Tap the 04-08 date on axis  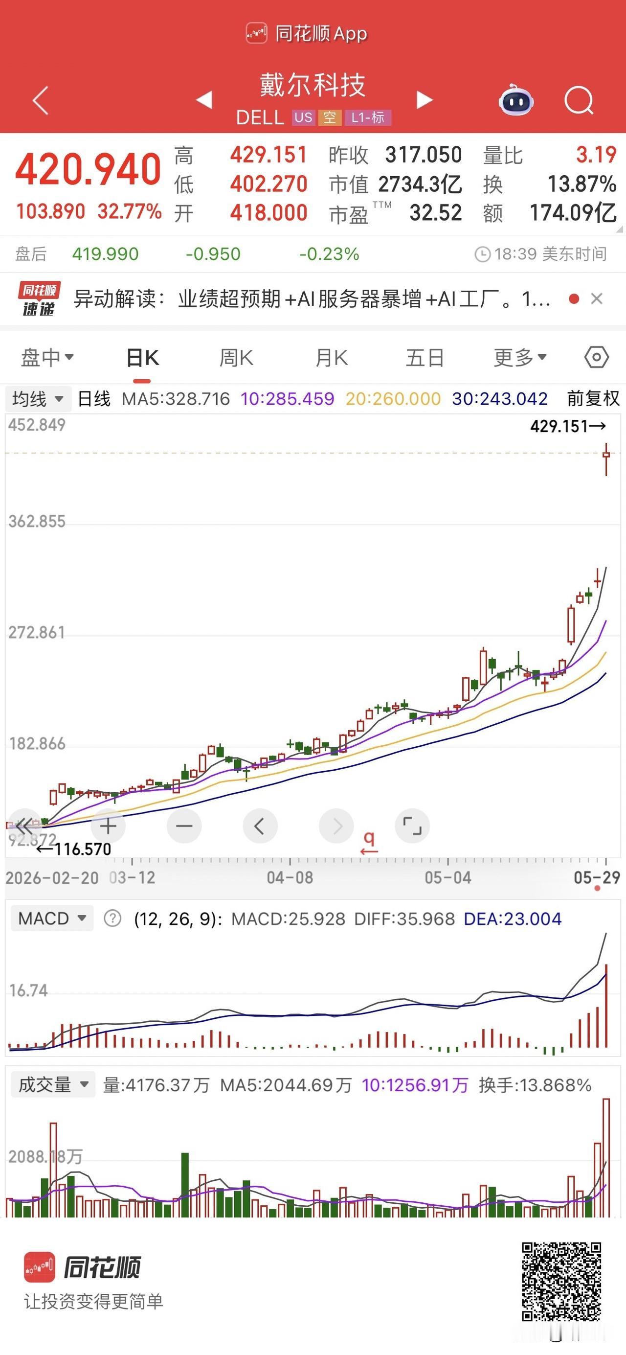[x=290, y=877]
